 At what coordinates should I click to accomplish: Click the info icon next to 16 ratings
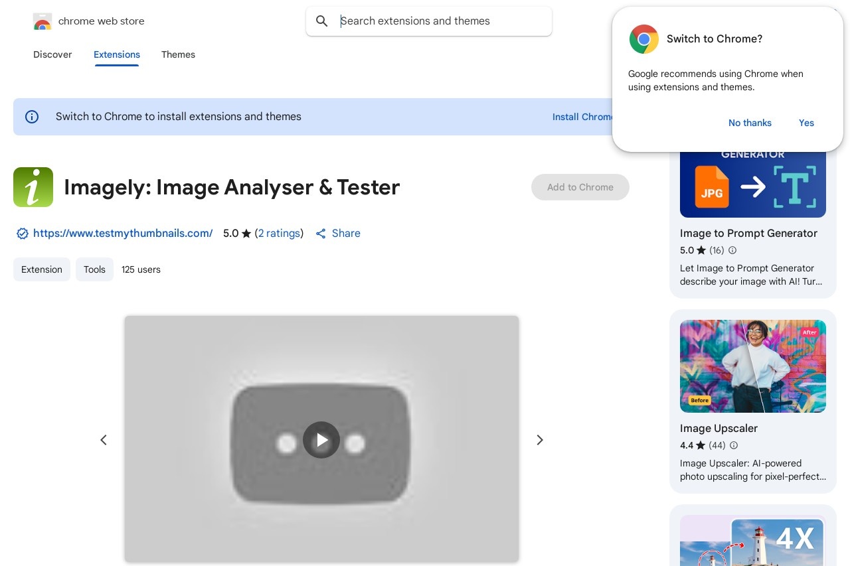(732, 250)
